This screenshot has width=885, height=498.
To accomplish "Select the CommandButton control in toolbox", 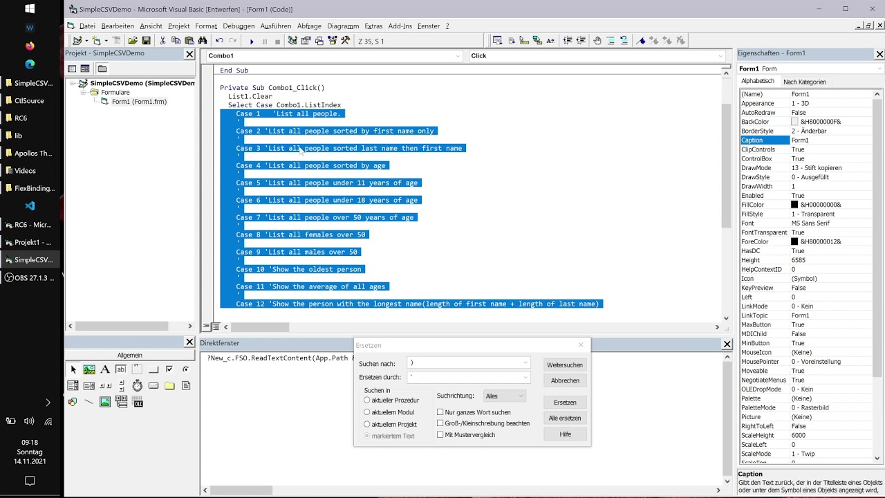I will 153,369.
